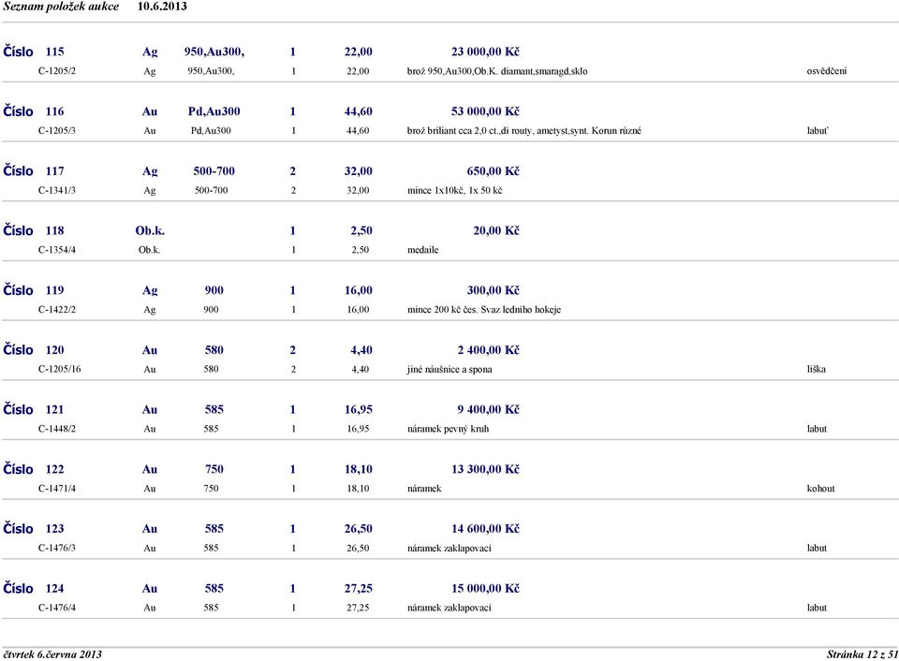
Task: Click item number 119 heading
Action: tap(34, 290)
